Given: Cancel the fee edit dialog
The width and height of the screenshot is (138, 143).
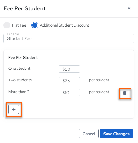Looking at the screenshot, I should (x=89, y=134).
